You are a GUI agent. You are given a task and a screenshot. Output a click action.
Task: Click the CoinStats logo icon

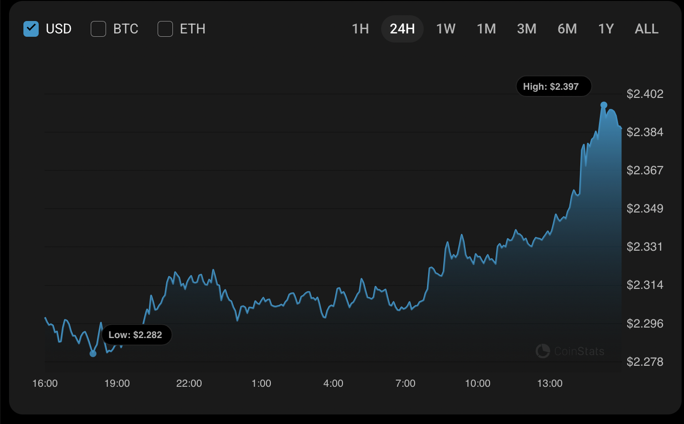coord(543,351)
